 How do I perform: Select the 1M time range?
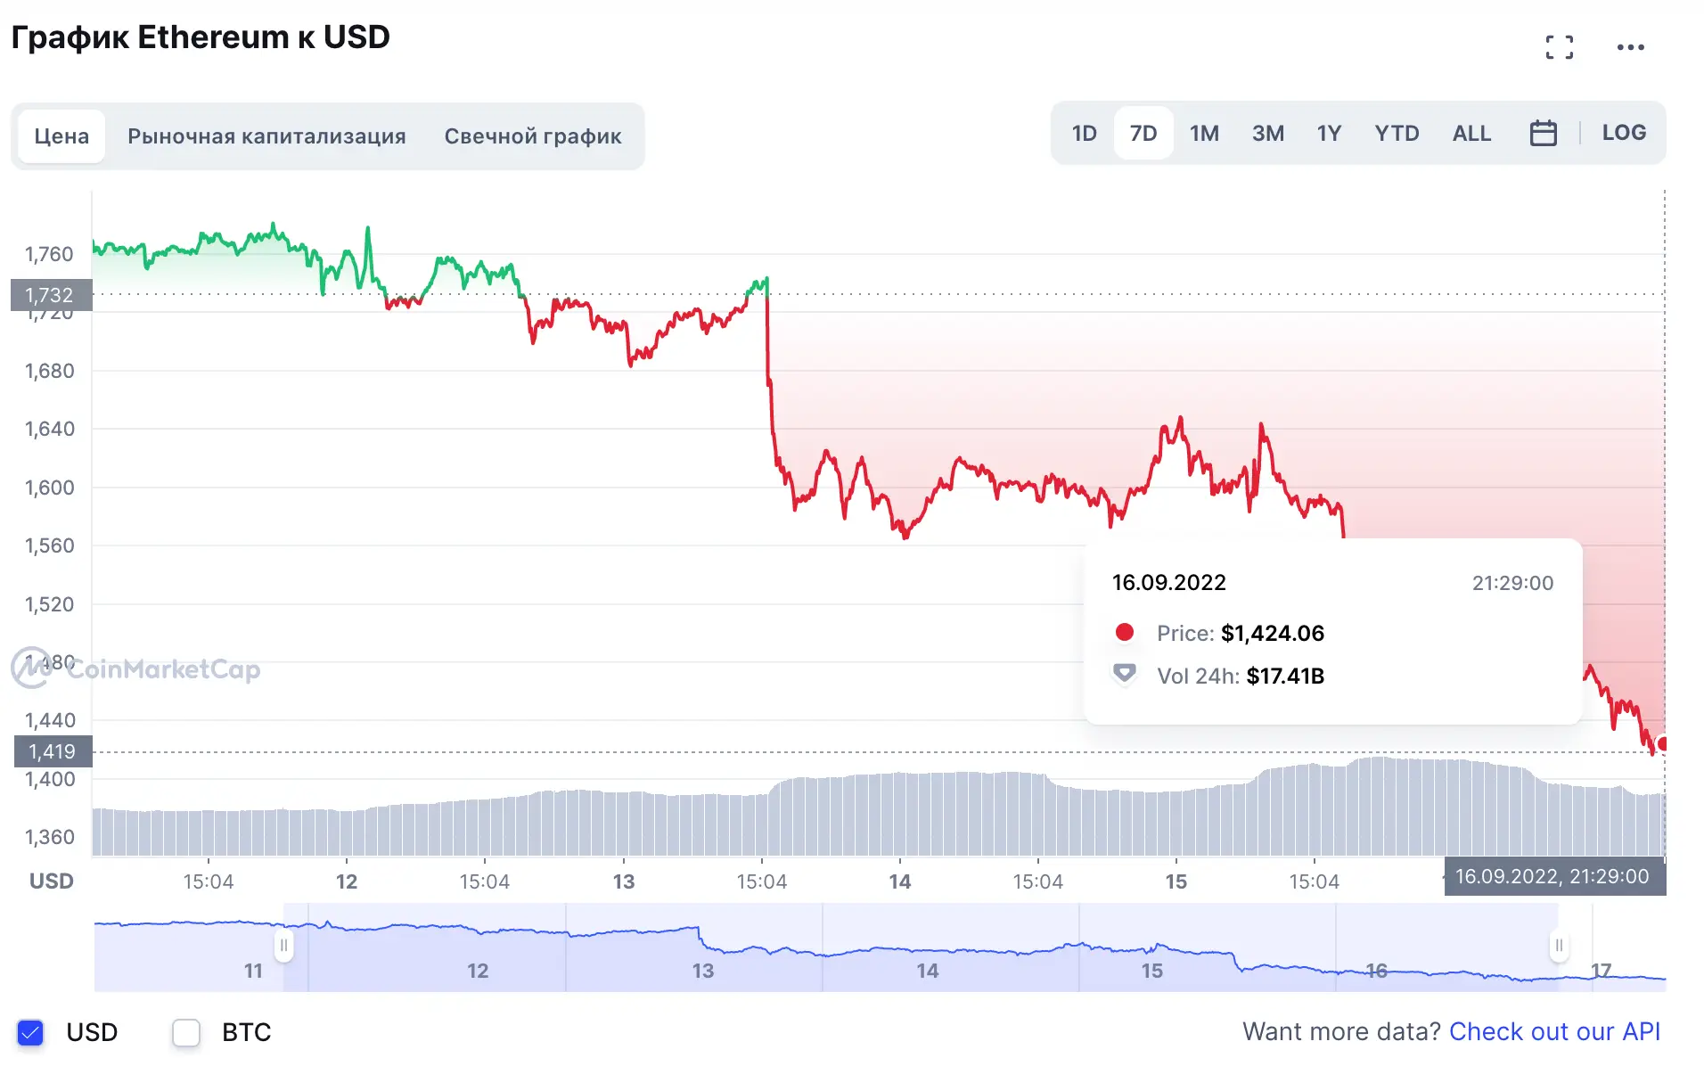(1204, 134)
